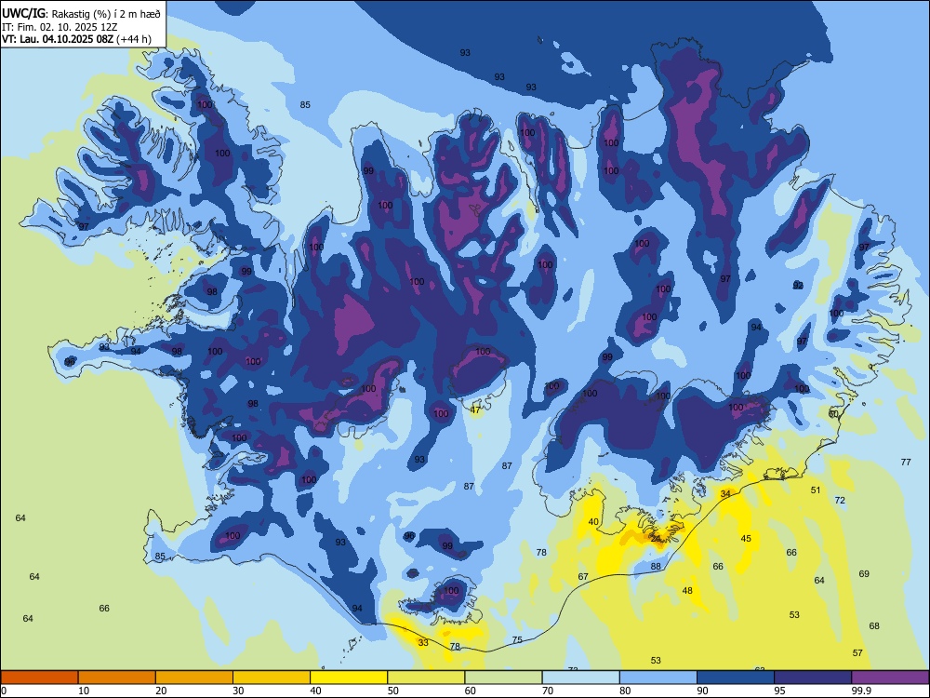Click the 30–40 amber legend segment
Image resolution: width=930 pixels, height=698 pixels.
272,678
